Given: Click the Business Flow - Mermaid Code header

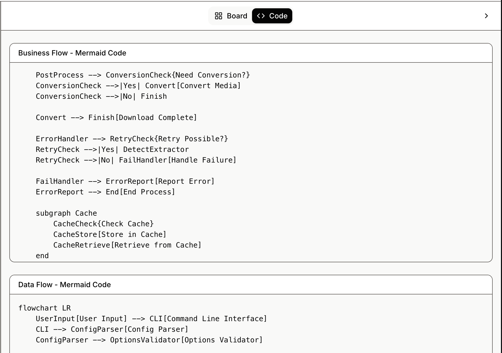Looking at the screenshot, I should pos(72,53).
